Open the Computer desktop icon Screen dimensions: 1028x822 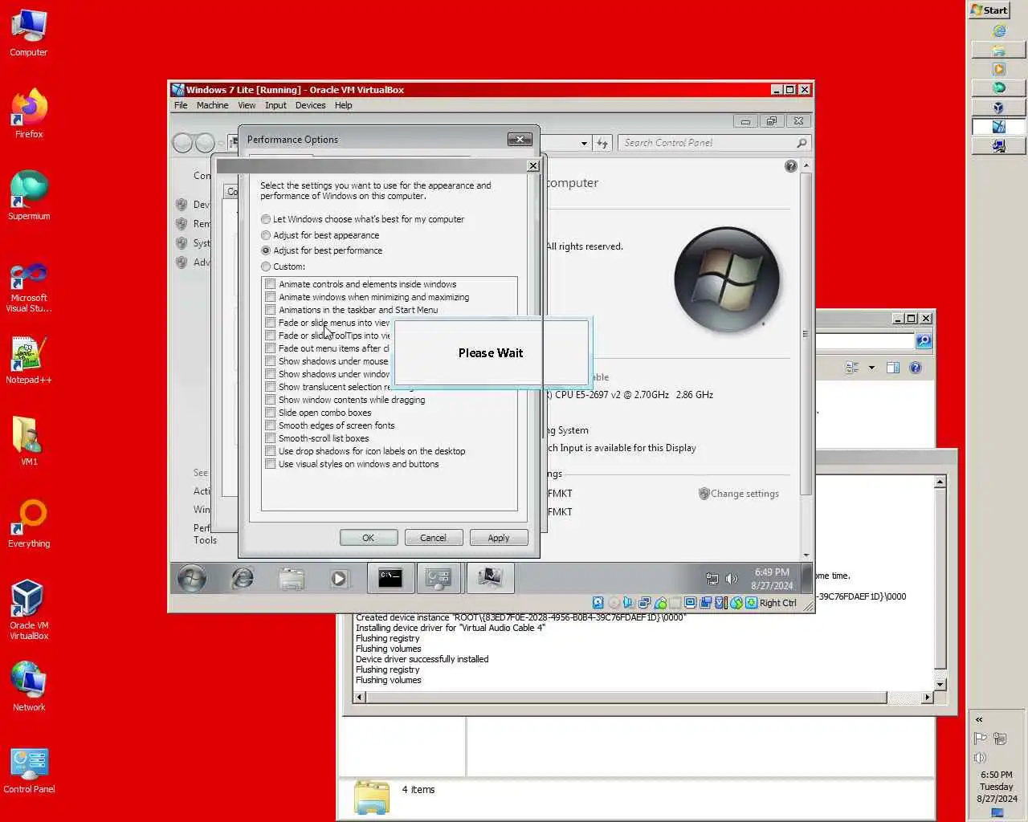29,33
